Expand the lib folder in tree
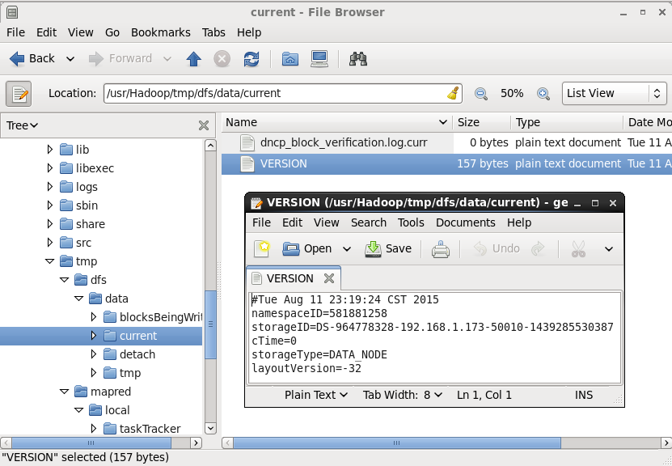 [x=50, y=150]
